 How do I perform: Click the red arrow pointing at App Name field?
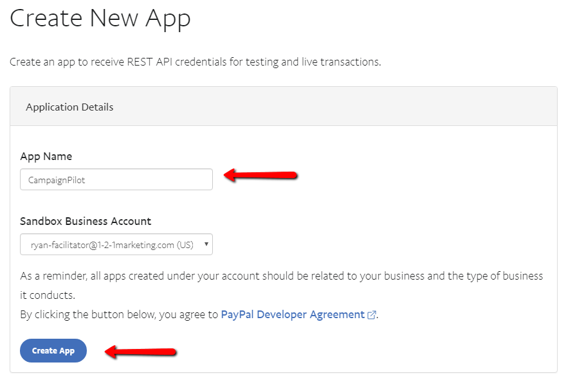[x=260, y=175]
